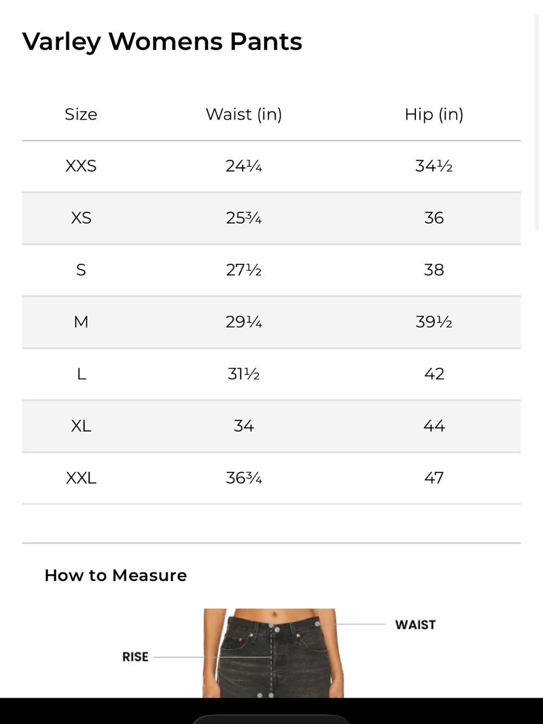Screen dimensions: 543x724
Task: Click the WAIST label on diagram
Action: click(415, 625)
